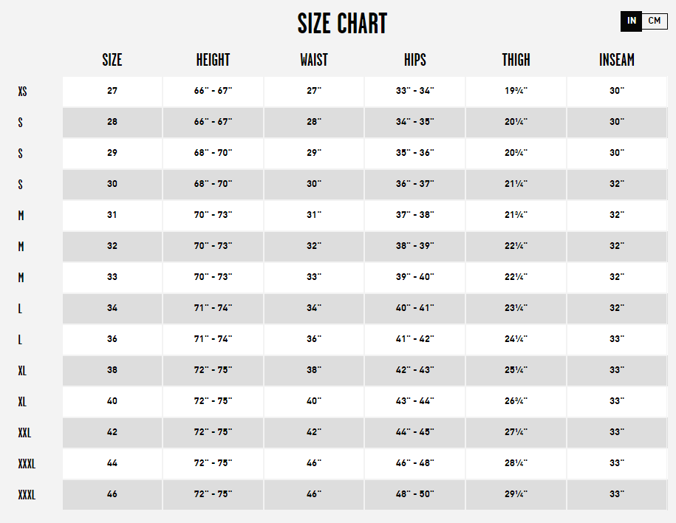
Task: Click the INSEAM column header
Action: (617, 60)
